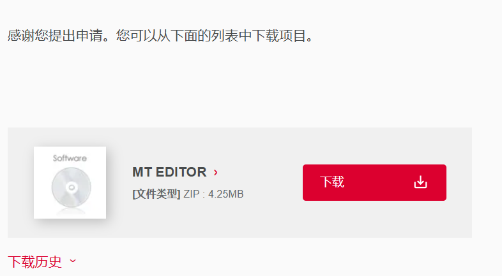This screenshot has width=502, height=276.
Task: Open the 下载历史 download history section
Action: tap(42, 261)
